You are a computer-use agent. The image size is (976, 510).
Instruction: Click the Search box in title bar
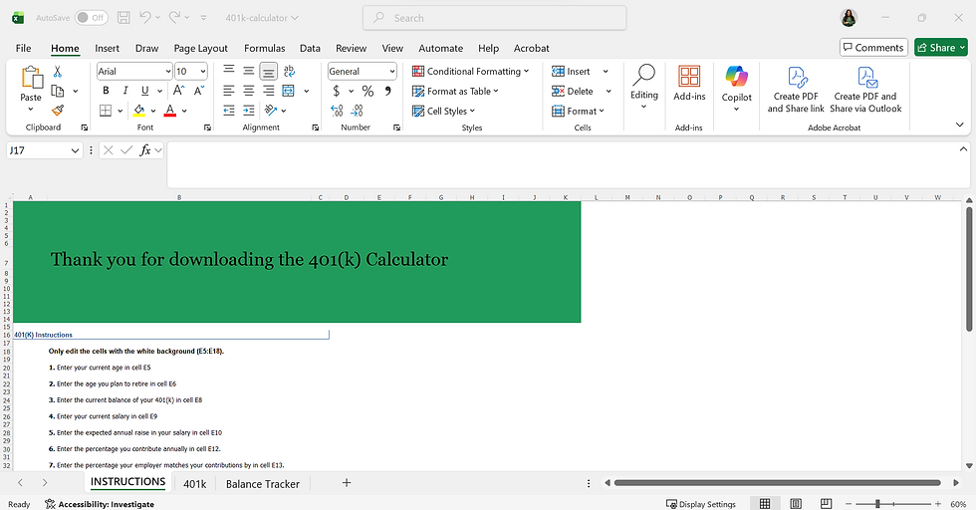pos(494,18)
